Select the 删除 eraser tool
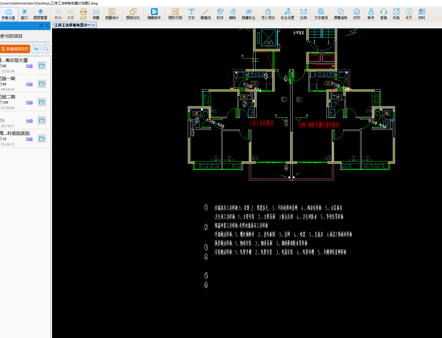Image resolution: width=442 pixels, height=338 pixels. [x=233, y=14]
